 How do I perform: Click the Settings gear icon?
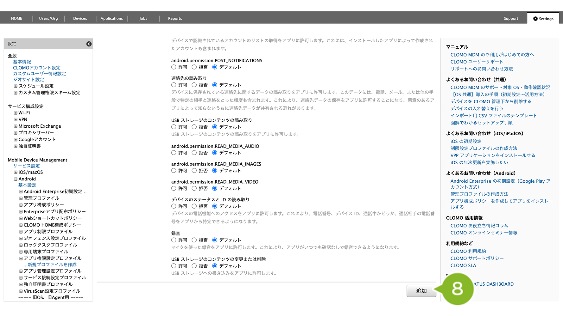tap(535, 19)
